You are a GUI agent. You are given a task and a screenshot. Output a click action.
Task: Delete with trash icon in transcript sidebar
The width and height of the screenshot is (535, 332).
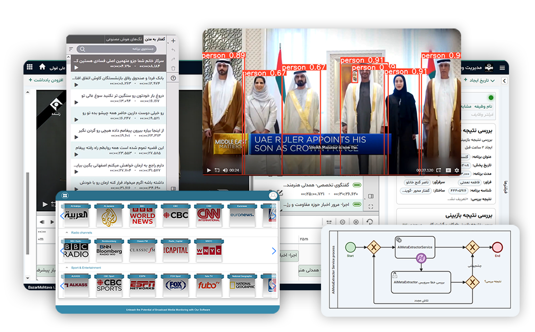(173, 69)
